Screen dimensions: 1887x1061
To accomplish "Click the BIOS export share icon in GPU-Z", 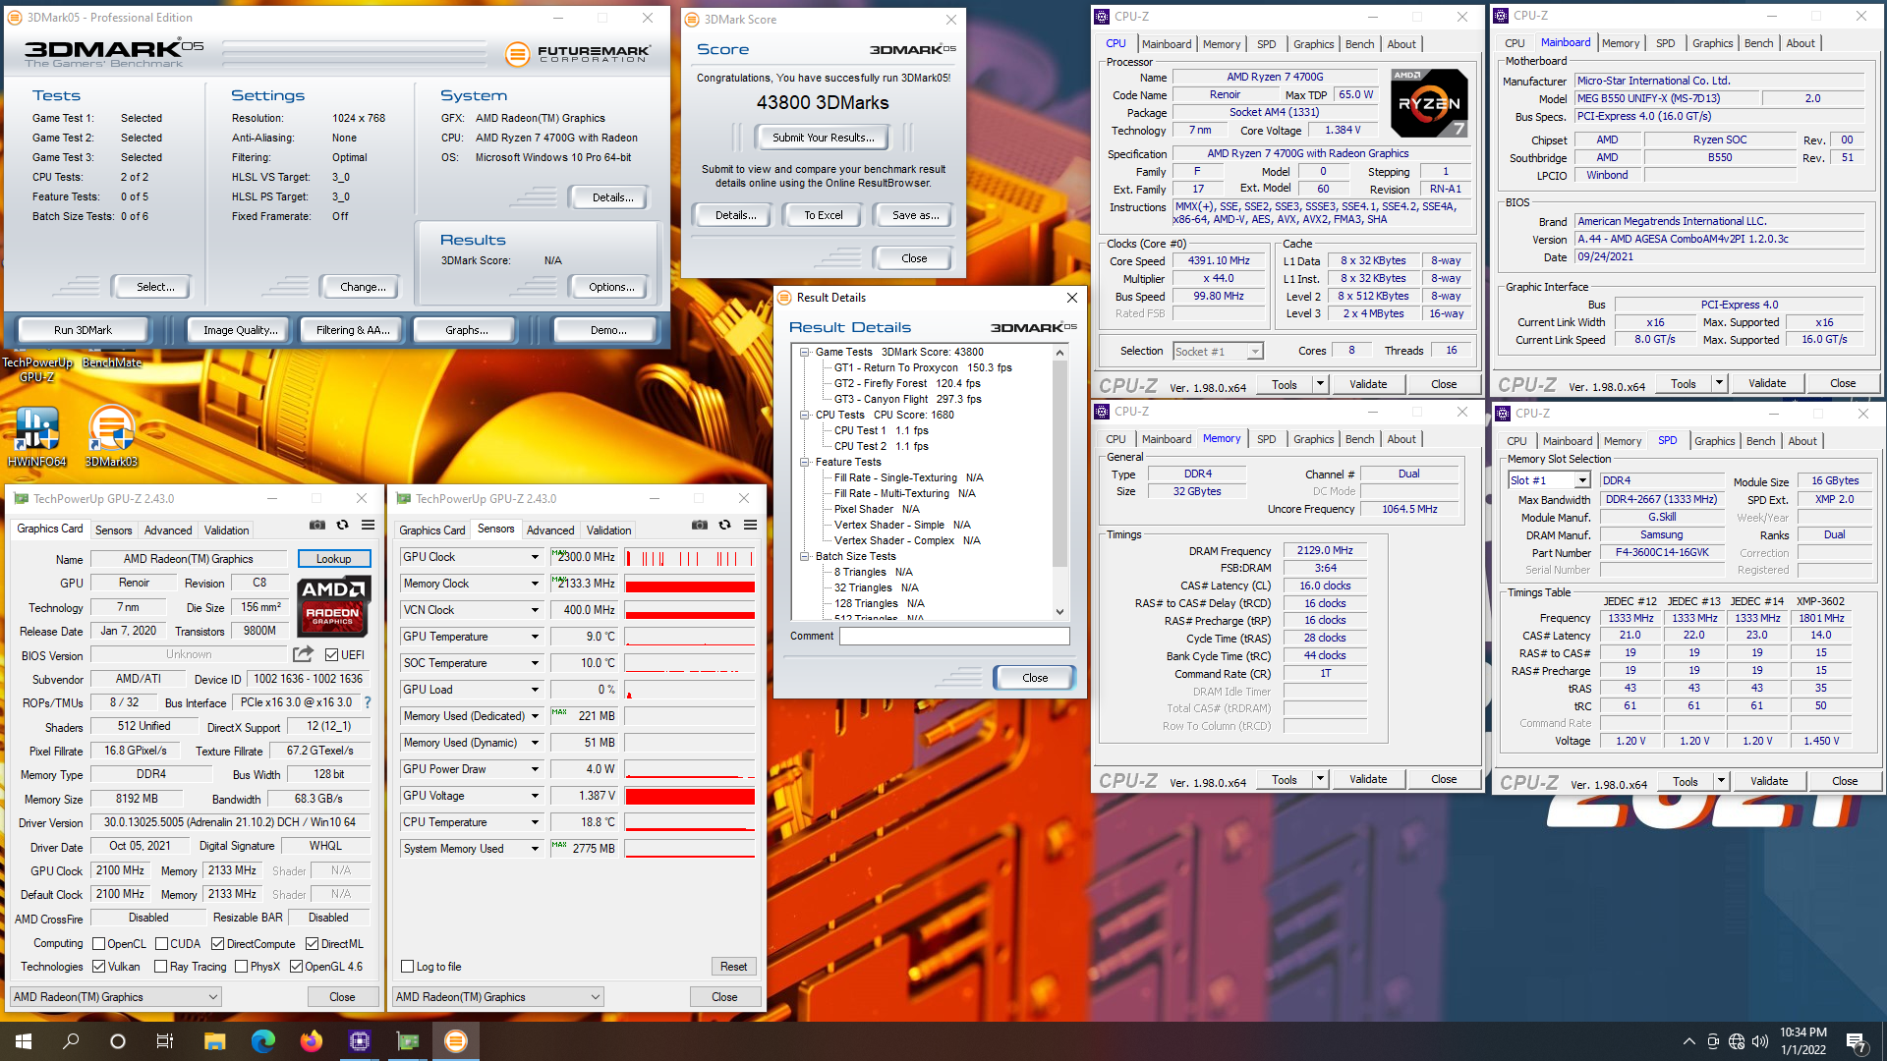I will tap(303, 654).
